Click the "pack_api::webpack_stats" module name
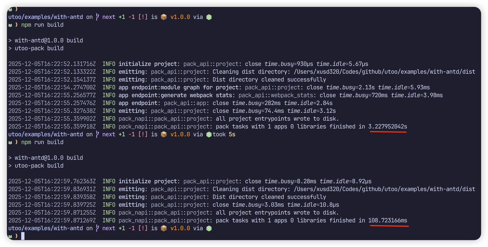Screen dimensions: 488x247 (276, 95)
